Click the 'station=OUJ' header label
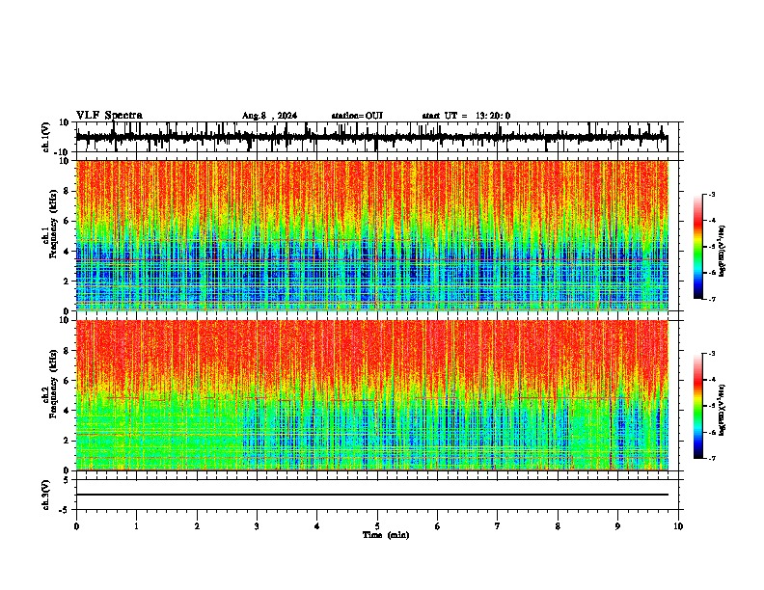This screenshot has width=764, height=590. coord(357,116)
